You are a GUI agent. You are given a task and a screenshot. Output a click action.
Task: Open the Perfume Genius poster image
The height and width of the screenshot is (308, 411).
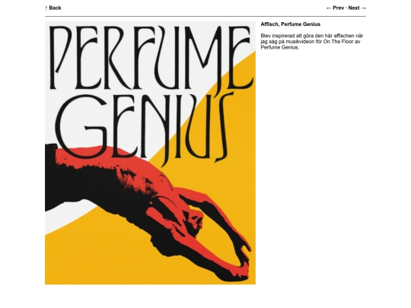(x=150, y=153)
